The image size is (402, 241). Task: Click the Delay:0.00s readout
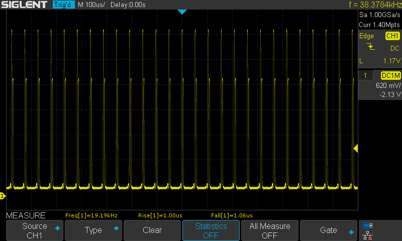click(x=128, y=5)
